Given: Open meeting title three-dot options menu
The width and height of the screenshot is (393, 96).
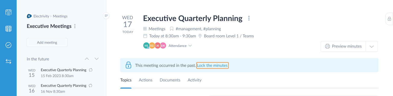Looking at the screenshot, I should 249,18.
